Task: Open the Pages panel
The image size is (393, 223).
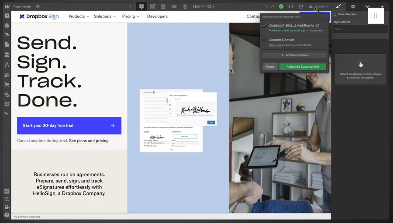Action: pos(7,45)
